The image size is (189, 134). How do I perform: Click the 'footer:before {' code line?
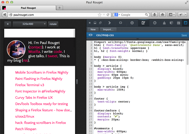(107, 110)
